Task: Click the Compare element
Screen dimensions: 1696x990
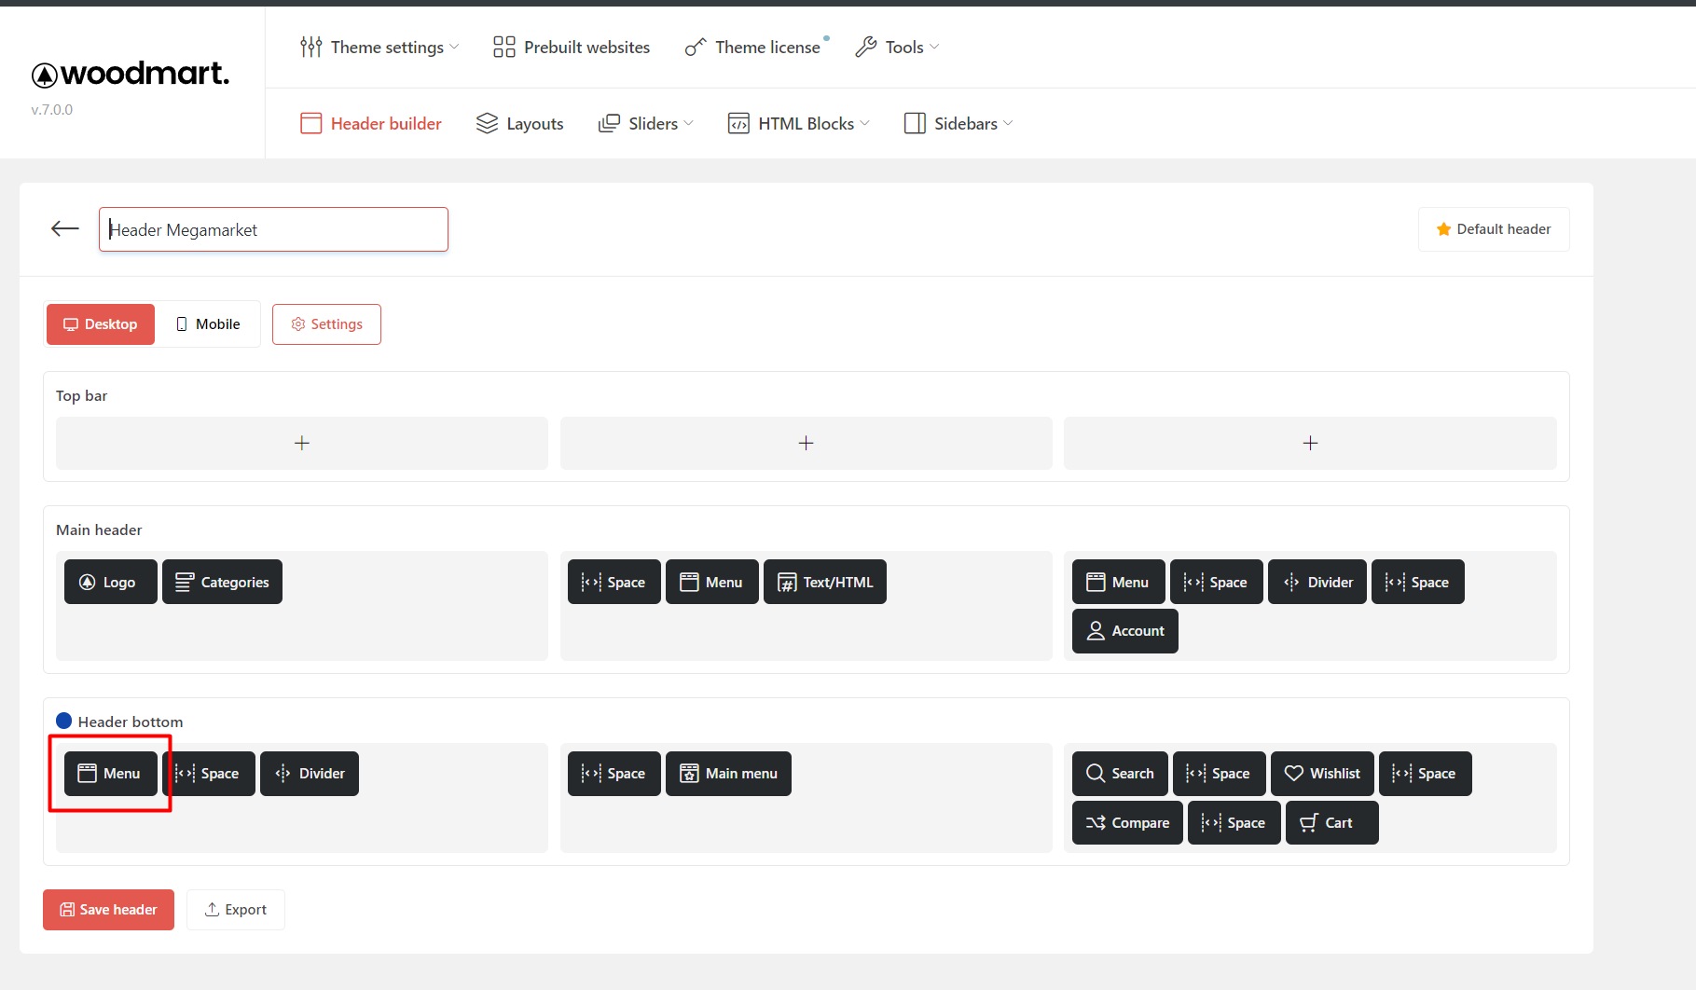Action: point(1127,823)
